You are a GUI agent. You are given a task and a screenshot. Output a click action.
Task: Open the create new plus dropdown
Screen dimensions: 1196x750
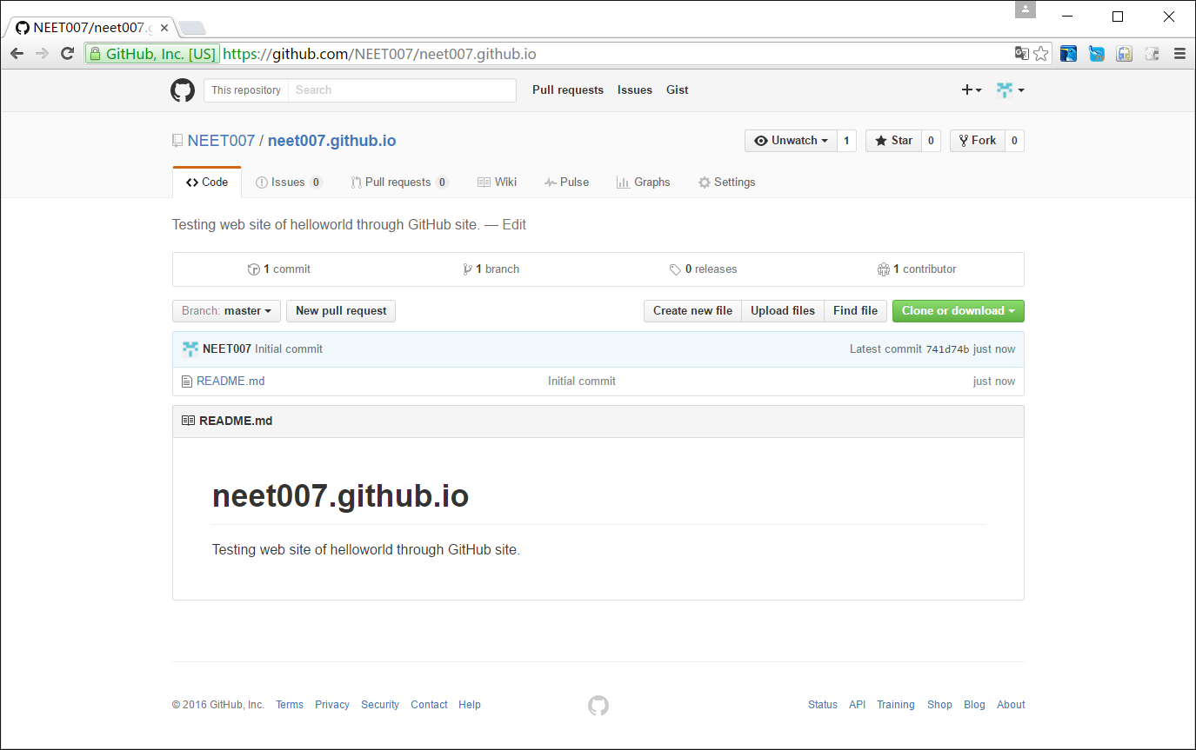972,90
